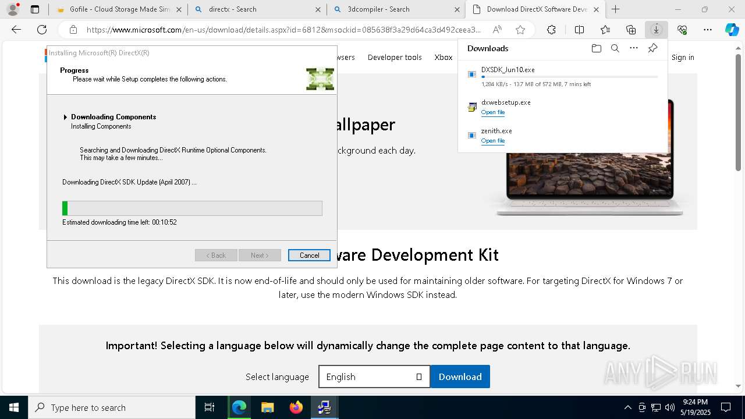Open the Developer tools menu item
Image resolution: width=745 pixels, height=419 pixels.
395,57
